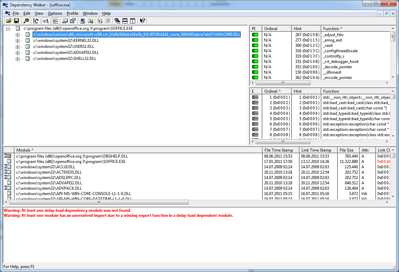This screenshot has height=272, width=399.
Task: Sort module list by File Time Stamp
Action: coord(280,150)
